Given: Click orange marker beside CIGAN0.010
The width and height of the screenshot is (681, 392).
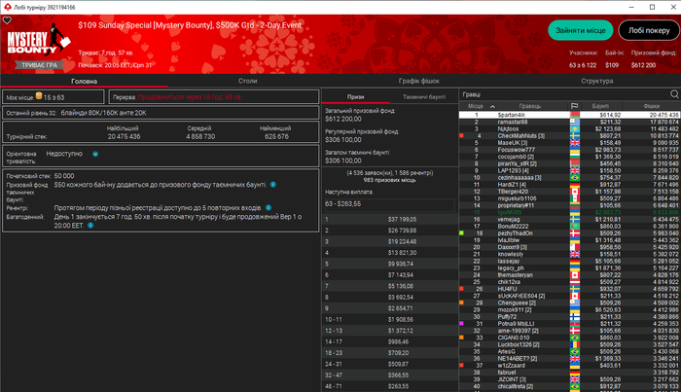Looking at the screenshot, I should click(x=461, y=338).
